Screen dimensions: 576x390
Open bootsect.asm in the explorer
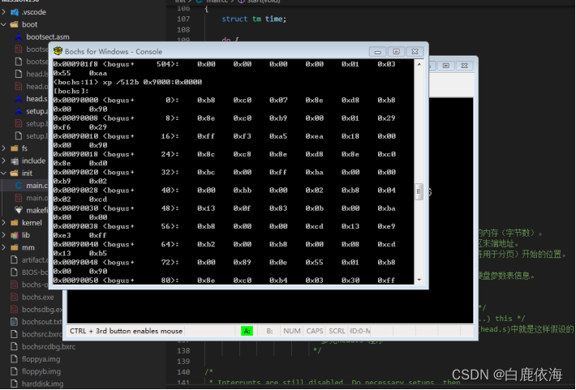click(x=47, y=37)
